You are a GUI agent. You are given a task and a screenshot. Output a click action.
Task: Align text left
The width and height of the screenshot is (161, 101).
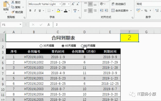coord(86,10)
